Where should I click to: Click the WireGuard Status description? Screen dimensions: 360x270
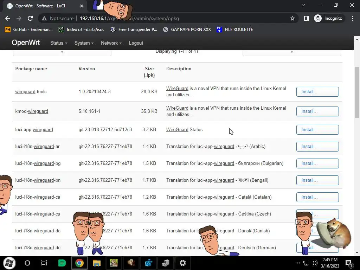184,130
